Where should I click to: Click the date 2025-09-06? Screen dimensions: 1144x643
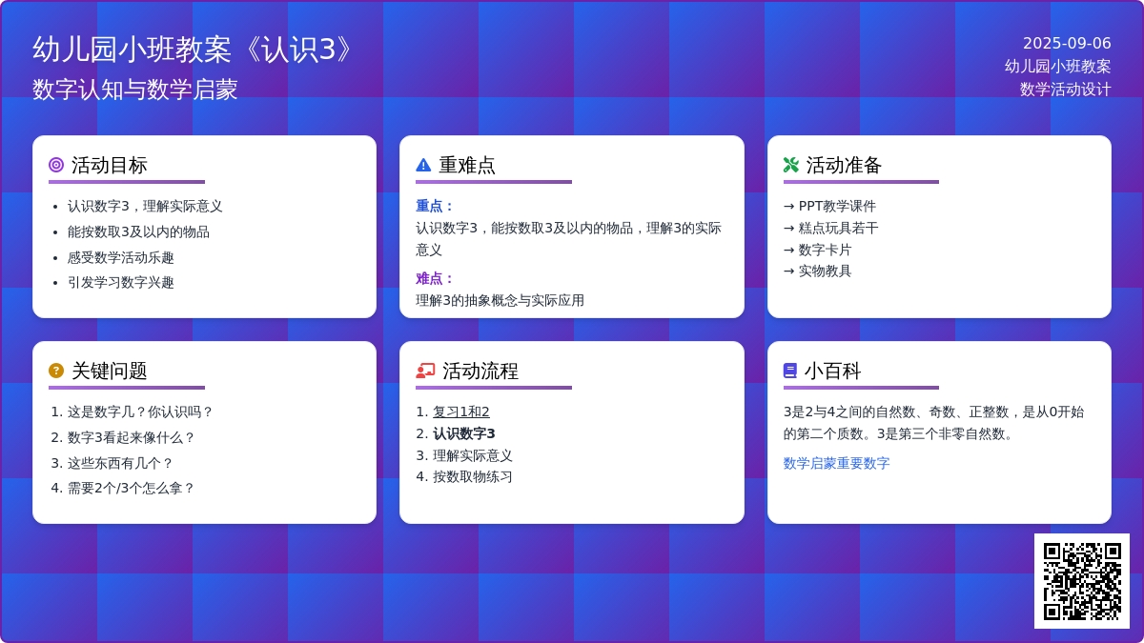1067,43
